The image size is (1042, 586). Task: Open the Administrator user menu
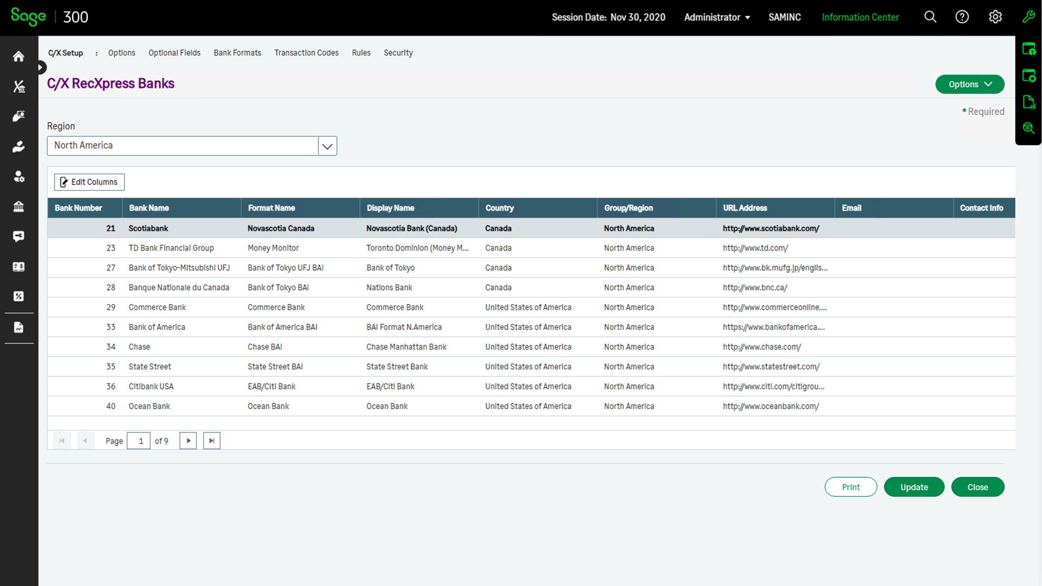716,17
